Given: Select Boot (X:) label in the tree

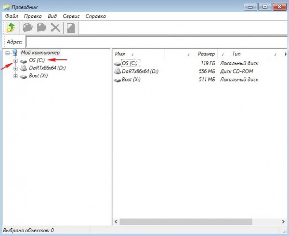Looking at the screenshot, I should point(39,76).
